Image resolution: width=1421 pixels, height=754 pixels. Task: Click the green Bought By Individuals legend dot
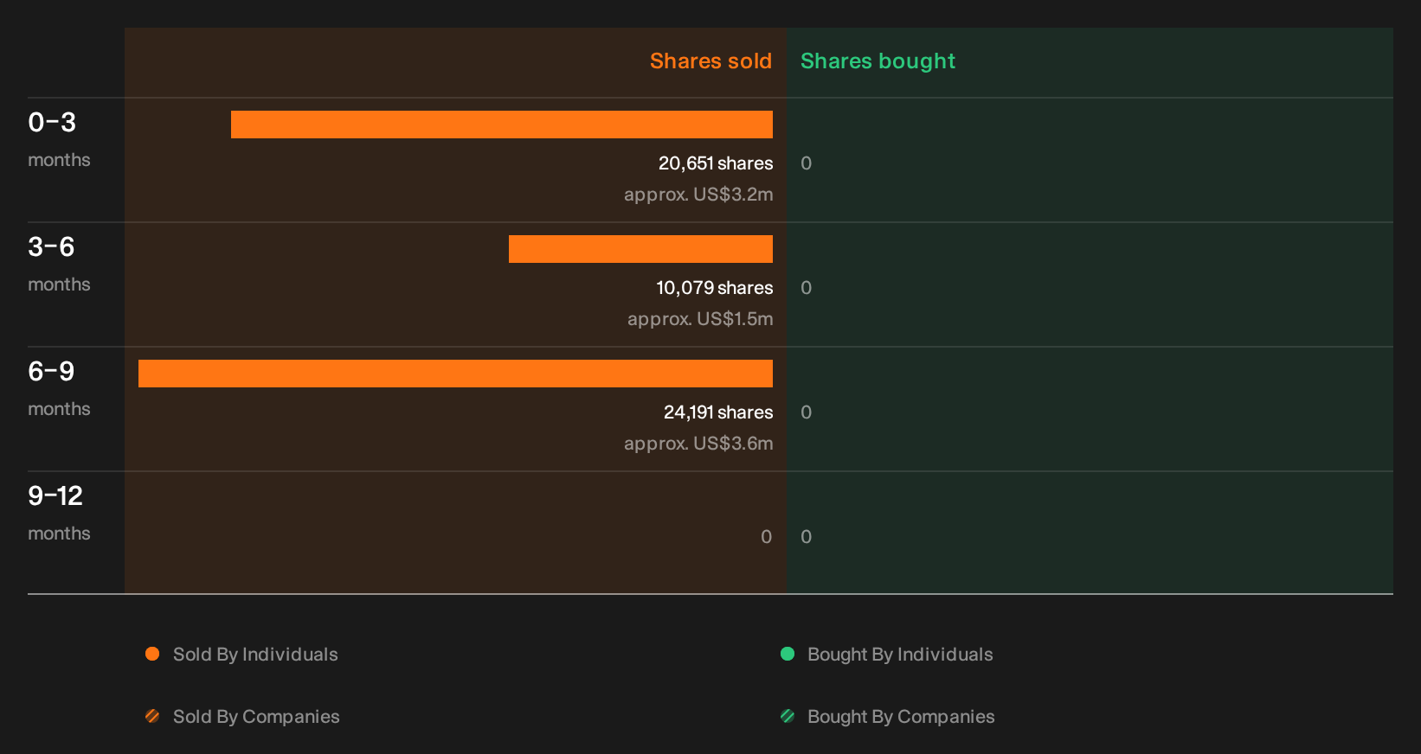[788, 654]
